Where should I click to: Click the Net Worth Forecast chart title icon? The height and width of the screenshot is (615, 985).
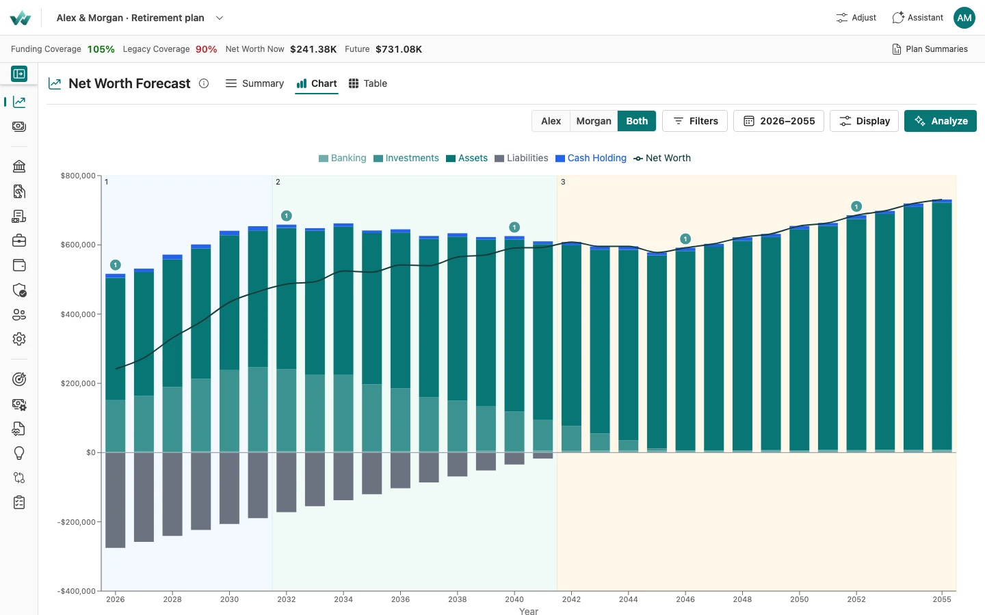tap(55, 83)
